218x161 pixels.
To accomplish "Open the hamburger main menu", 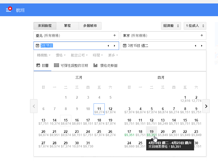I will [x=9, y=10].
